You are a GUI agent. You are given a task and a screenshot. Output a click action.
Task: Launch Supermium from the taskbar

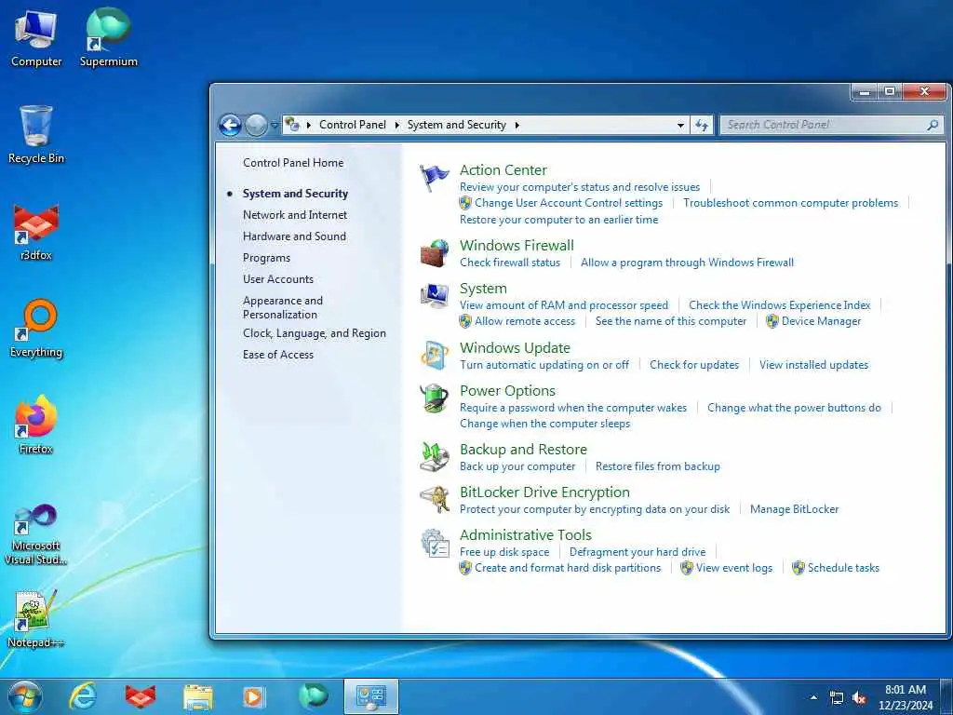pyautogui.click(x=314, y=696)
